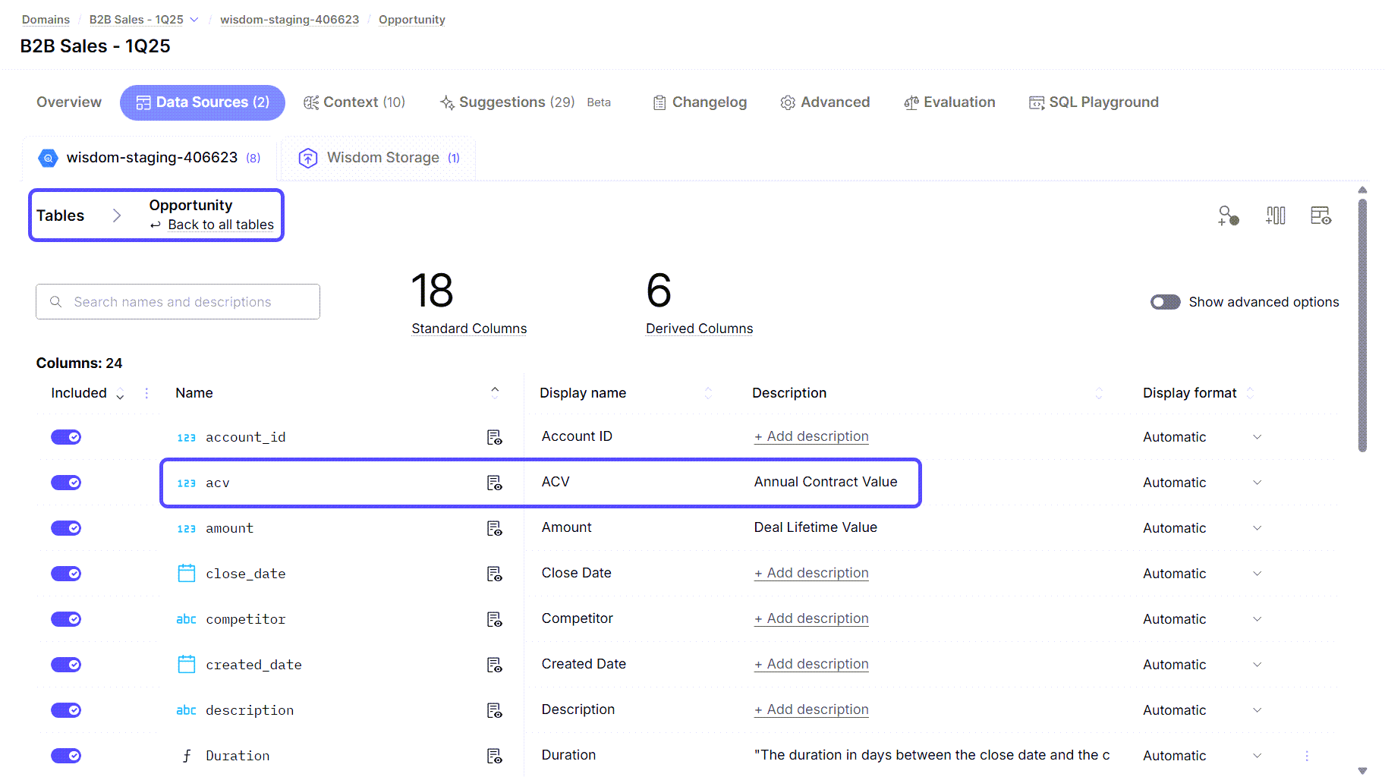Viewport: 1385px width, 777px height.
Task: Click the function icon beside Duration
Action: tap(186, 756)
